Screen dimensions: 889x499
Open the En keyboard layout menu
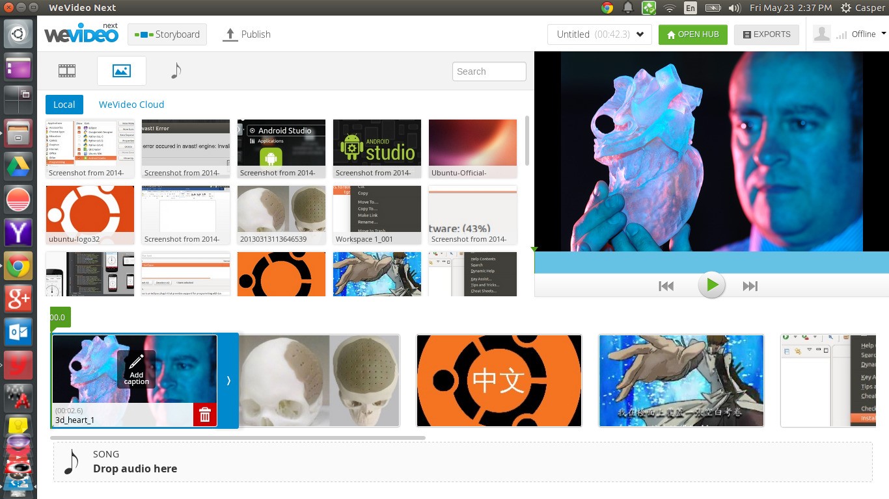[x=691, y=8]
